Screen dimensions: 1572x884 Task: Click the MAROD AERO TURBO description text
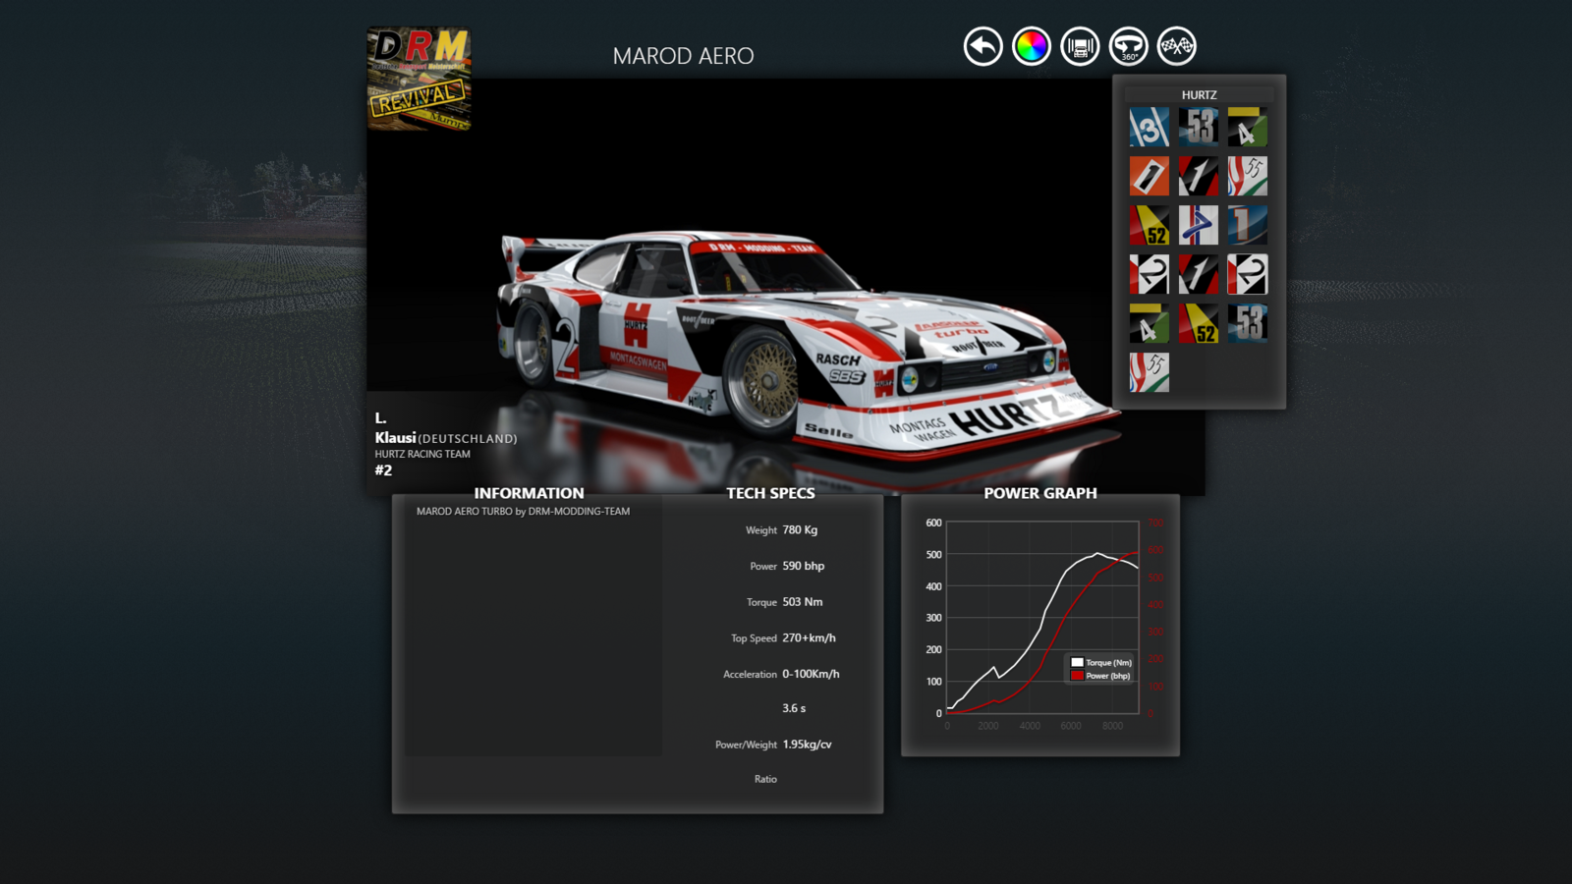[523, 512]
